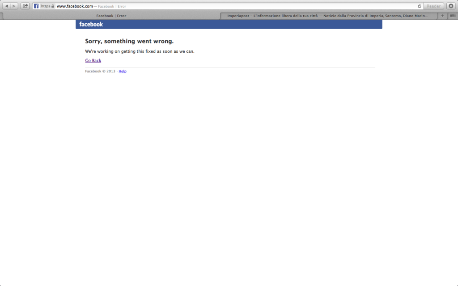Viewport: 458px width, 286px height.
Task: Click Safari's forward arrow button
Action: (x=14, y=6)
